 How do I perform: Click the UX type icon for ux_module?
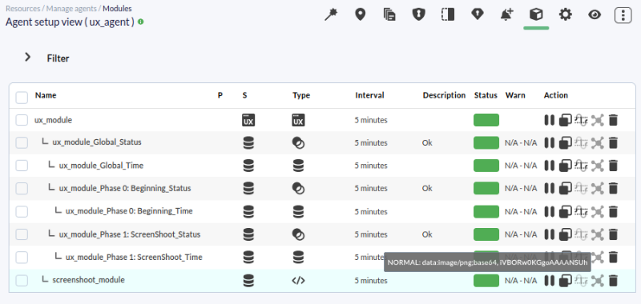[x=298, y=120]
